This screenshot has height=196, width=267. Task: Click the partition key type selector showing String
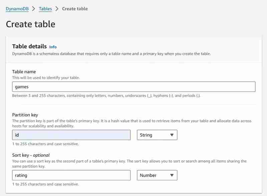point(157,135)
